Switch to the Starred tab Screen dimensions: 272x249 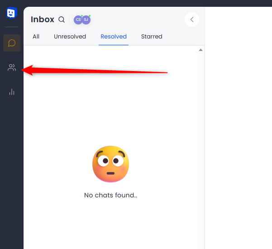pos(152,36)
